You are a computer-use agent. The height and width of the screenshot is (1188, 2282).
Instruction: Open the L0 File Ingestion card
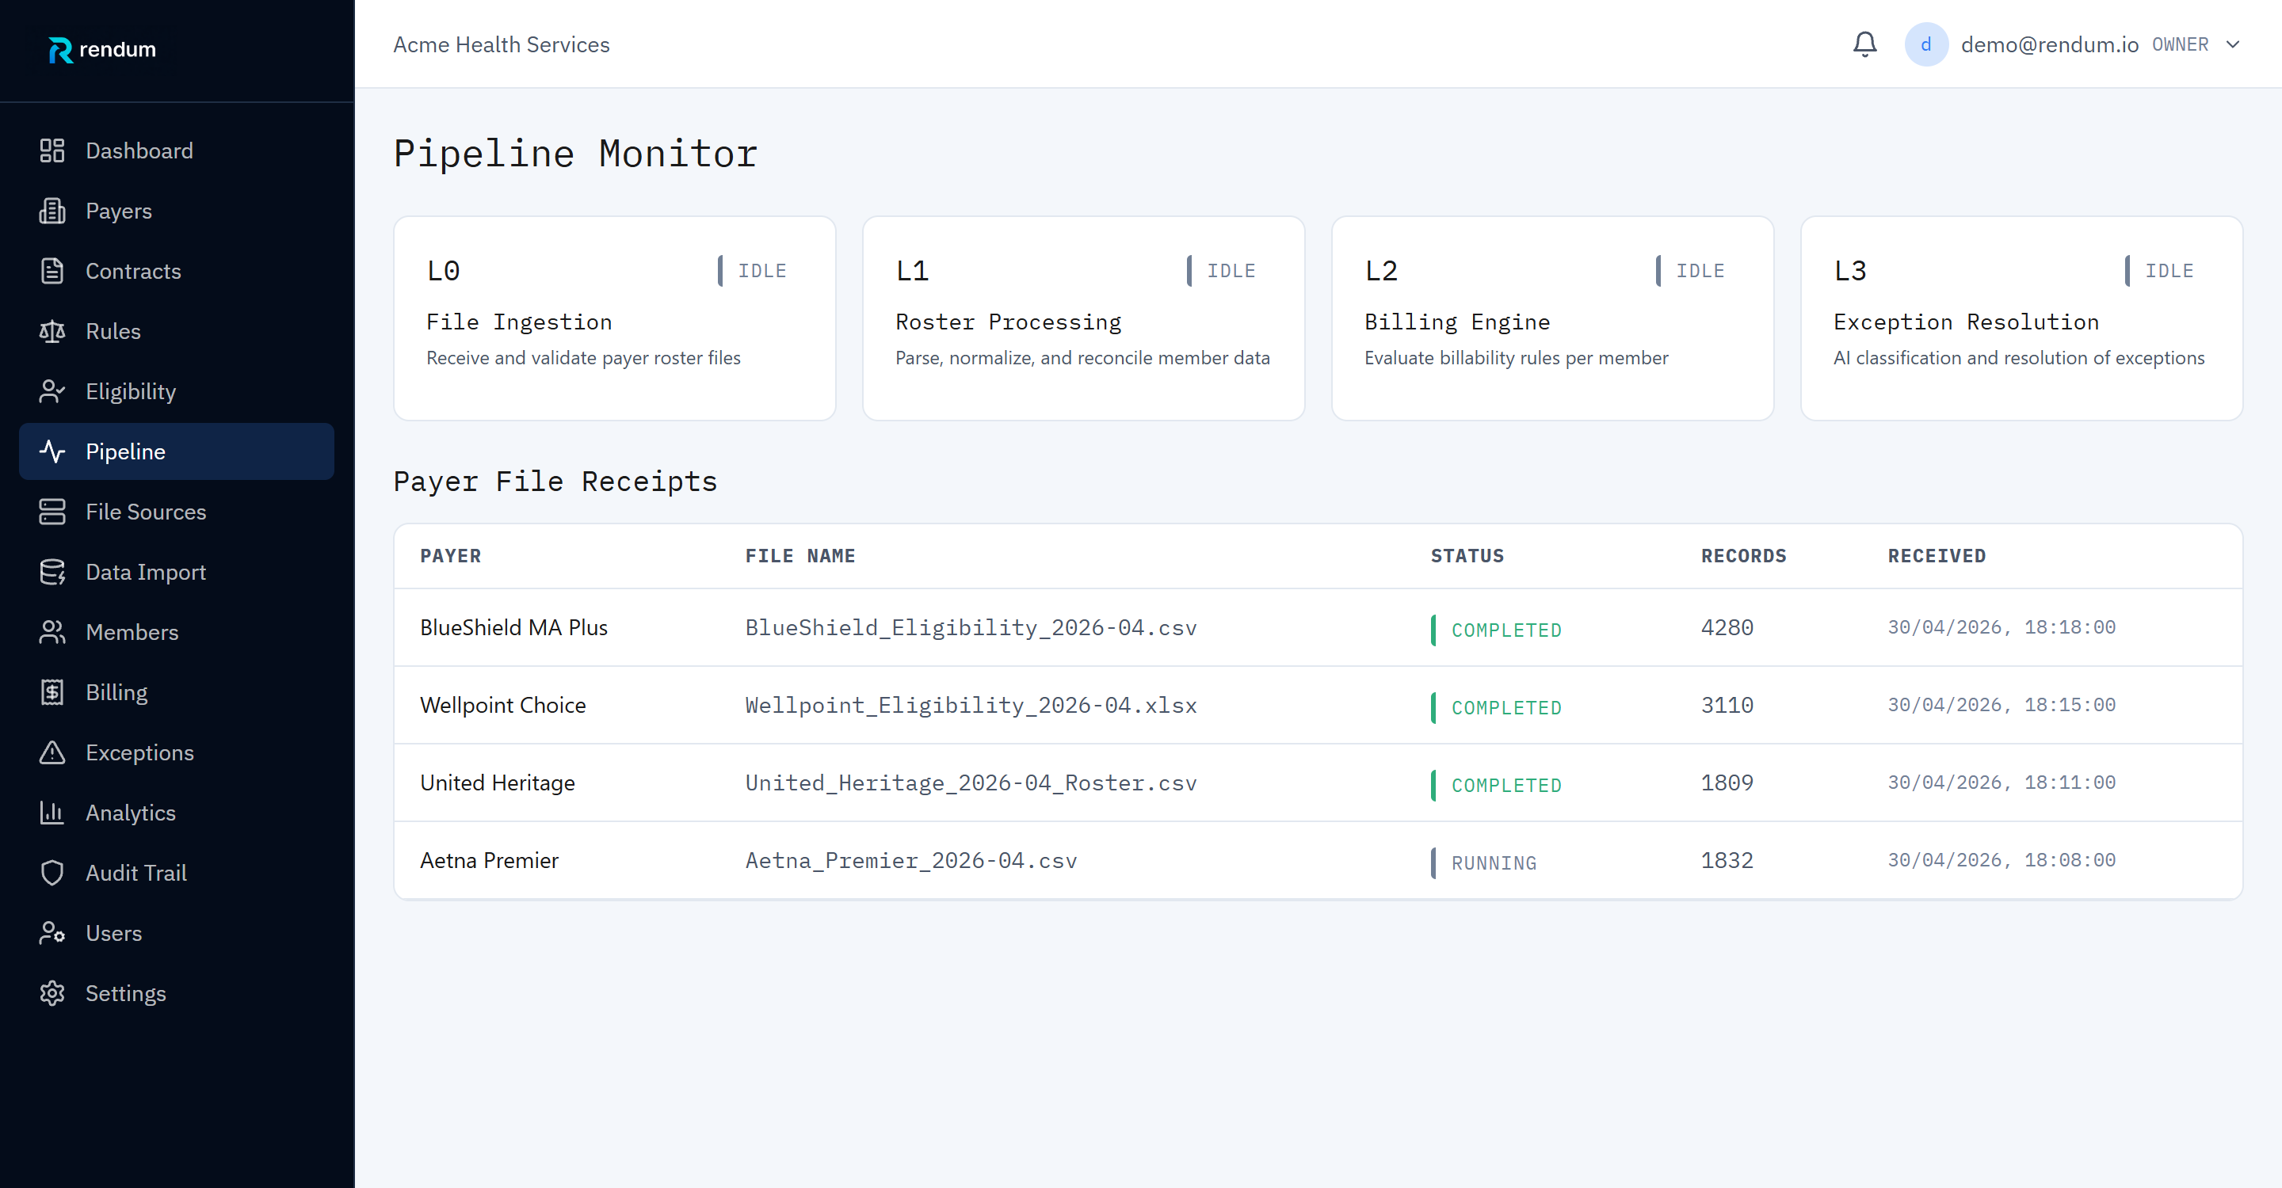click(x=615, y=318)
